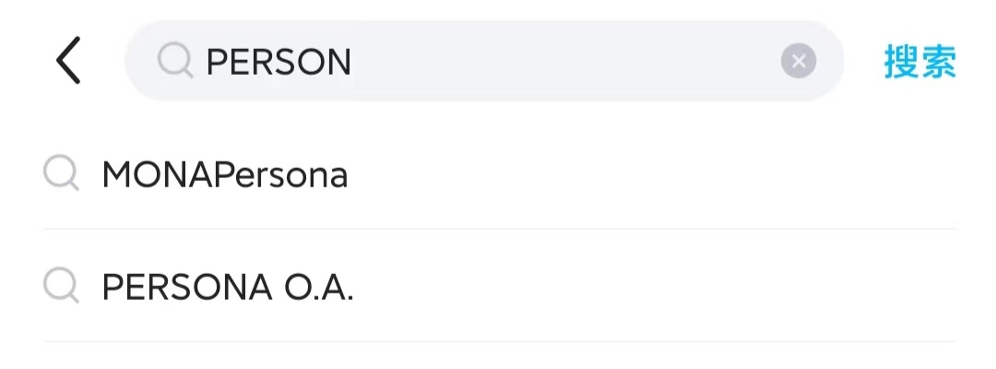Tap the search glyph left of PERSON
Screen dimensions: 996x369
pyautogui.click(x=174, y=62)
